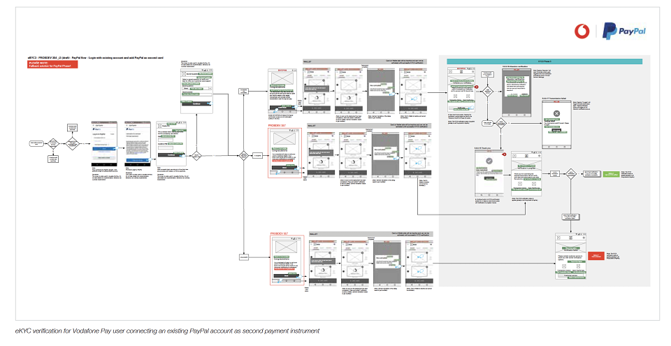Click Continue on the secret question screen
This screenshot has width=671, height=346.
(x=196, y=103)
